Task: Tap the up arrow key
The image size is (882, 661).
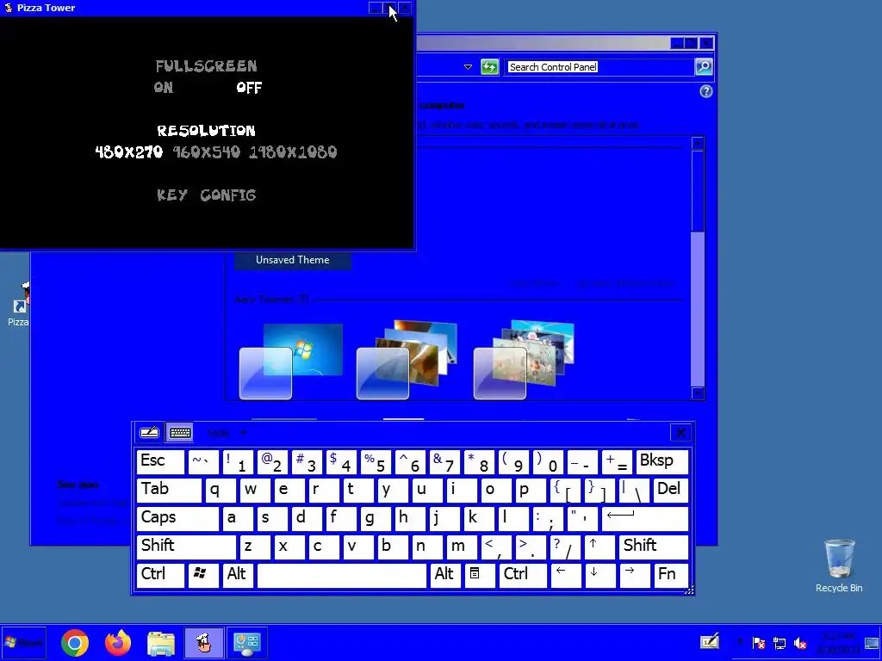Action: click(599, 547)
